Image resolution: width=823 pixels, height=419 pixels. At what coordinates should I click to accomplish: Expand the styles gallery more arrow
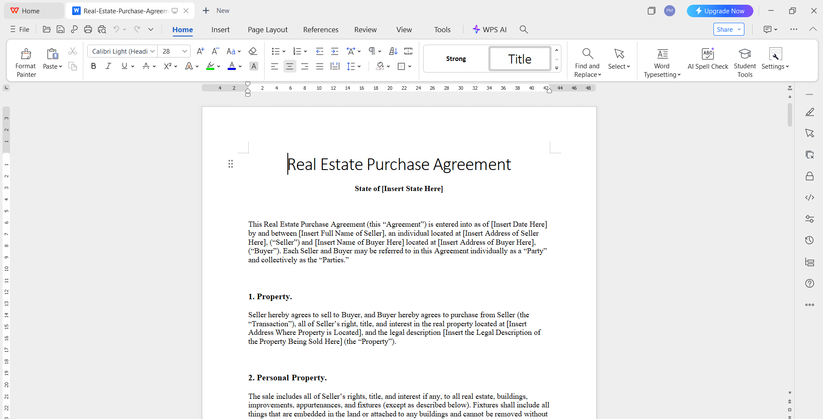[557, 68]
